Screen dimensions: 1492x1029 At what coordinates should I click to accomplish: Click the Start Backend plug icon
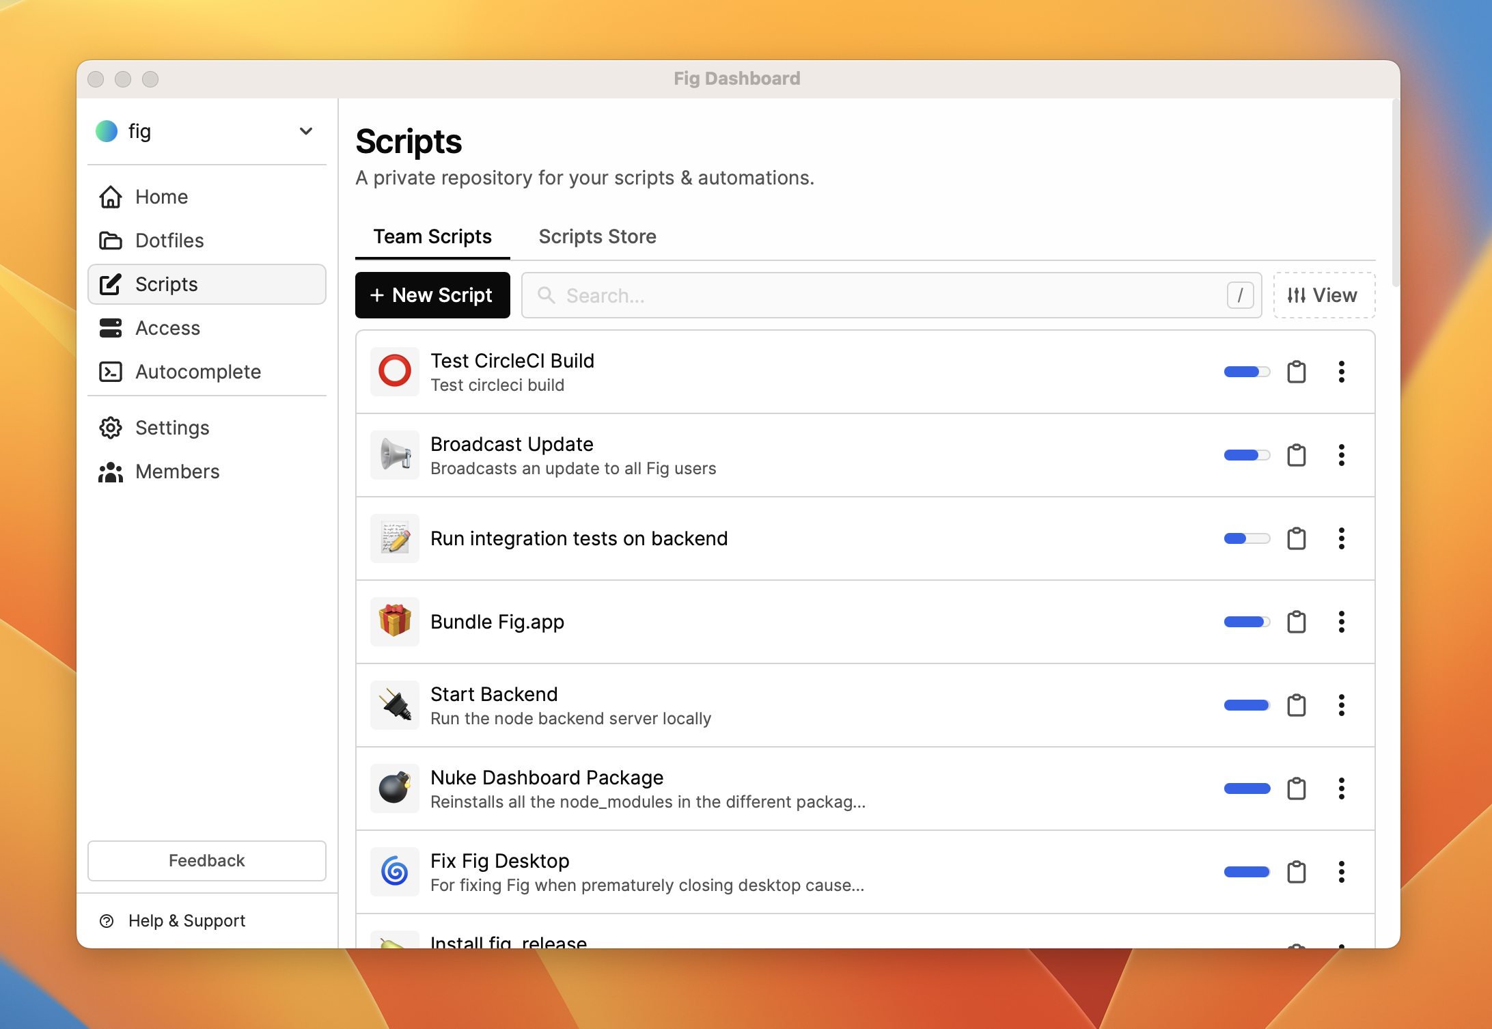click(395, 705)
